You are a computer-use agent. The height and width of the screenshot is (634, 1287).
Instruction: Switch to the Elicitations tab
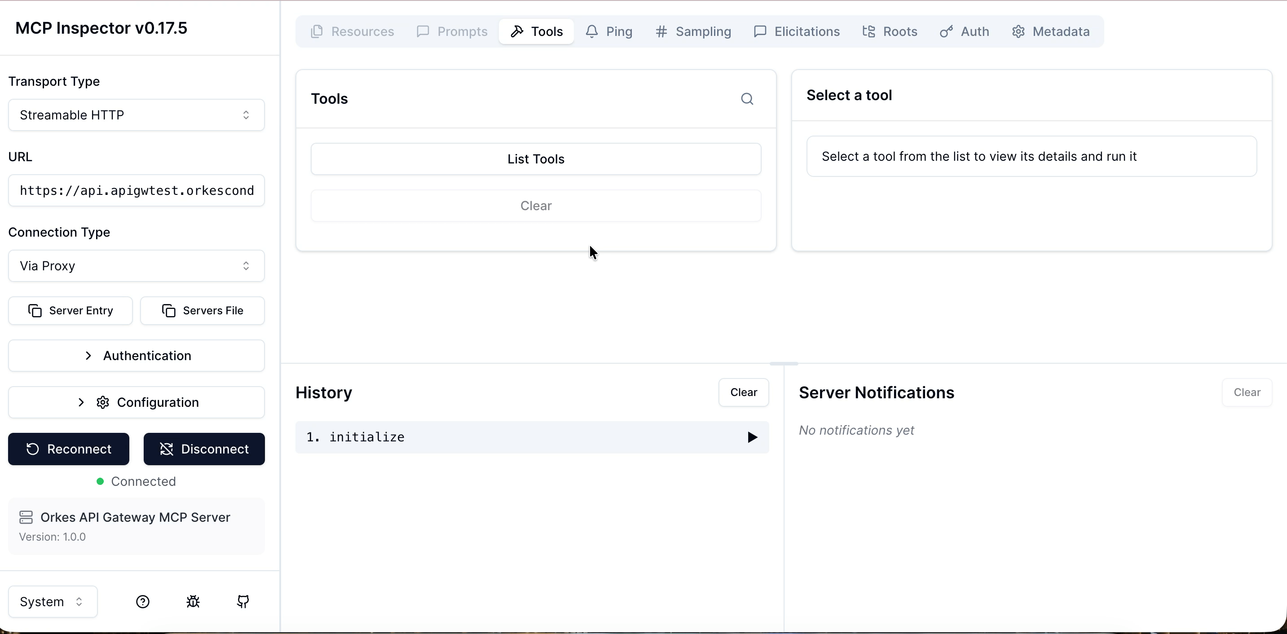click(x=796, y=31)
